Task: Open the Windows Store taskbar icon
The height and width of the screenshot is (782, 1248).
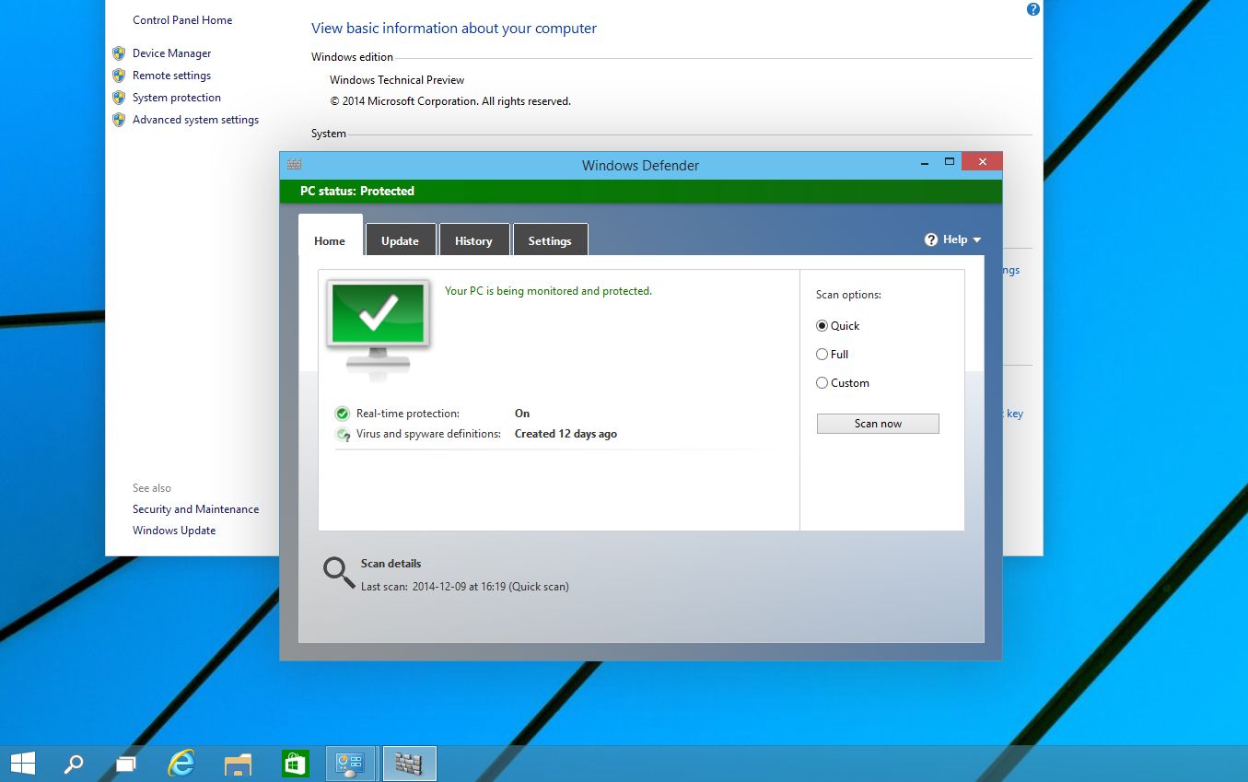Action: click(x=295, y=763)
